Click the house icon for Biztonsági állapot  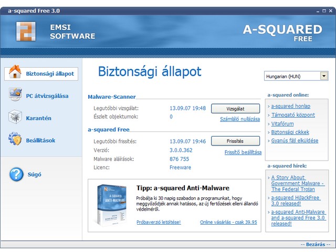tap(15, 72)
